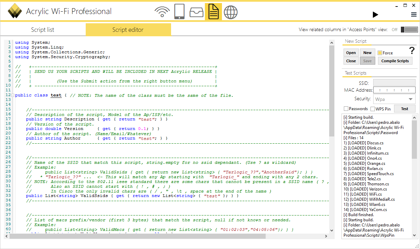
Task: Select log line "[i] Files : 14"
Action: (x=353, y=138)
